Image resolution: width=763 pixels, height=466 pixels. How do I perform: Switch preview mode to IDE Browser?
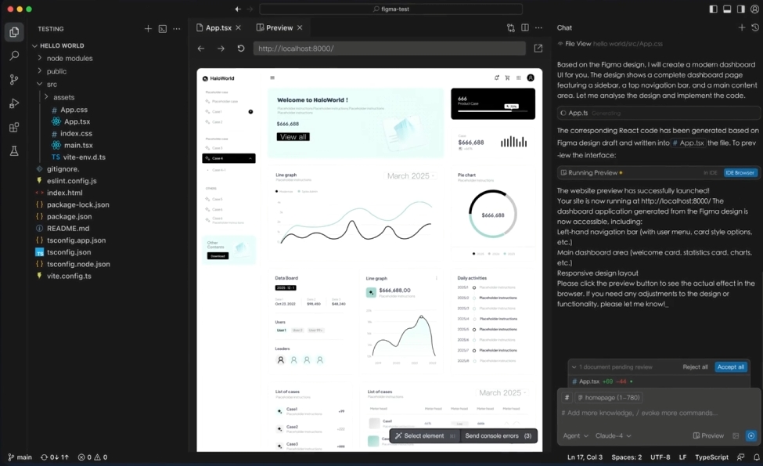740,172
